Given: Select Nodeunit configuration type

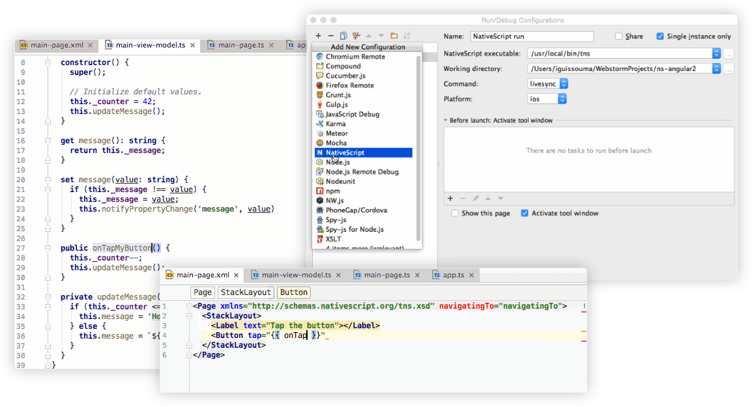Looking at the screenshot, I should click(x=364, y=181).
